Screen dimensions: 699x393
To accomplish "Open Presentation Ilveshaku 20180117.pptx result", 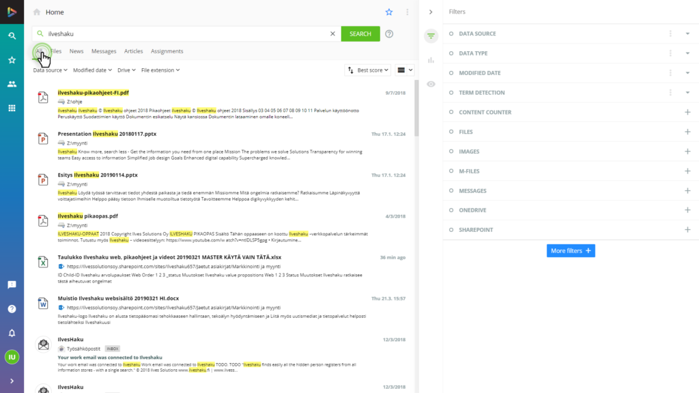I will (x=107, y=134).
